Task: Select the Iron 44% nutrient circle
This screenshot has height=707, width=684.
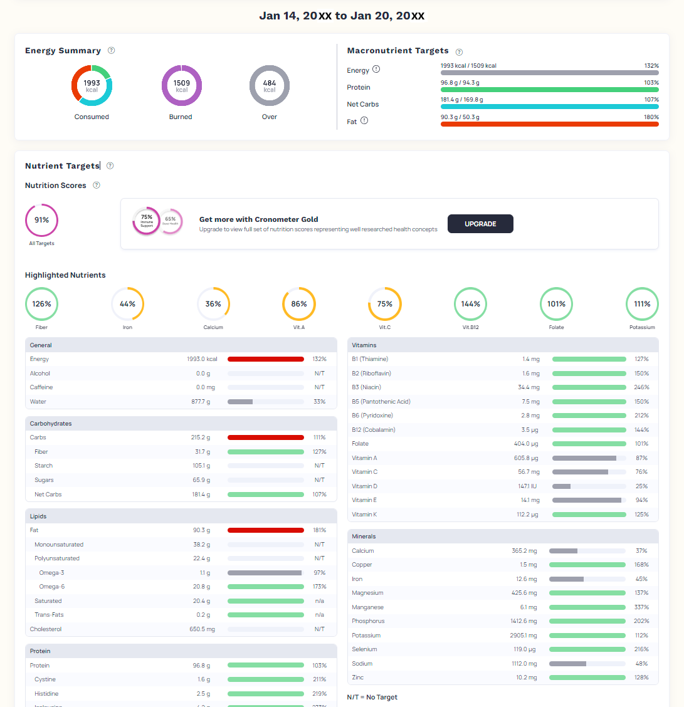Action: coord(128,304)
